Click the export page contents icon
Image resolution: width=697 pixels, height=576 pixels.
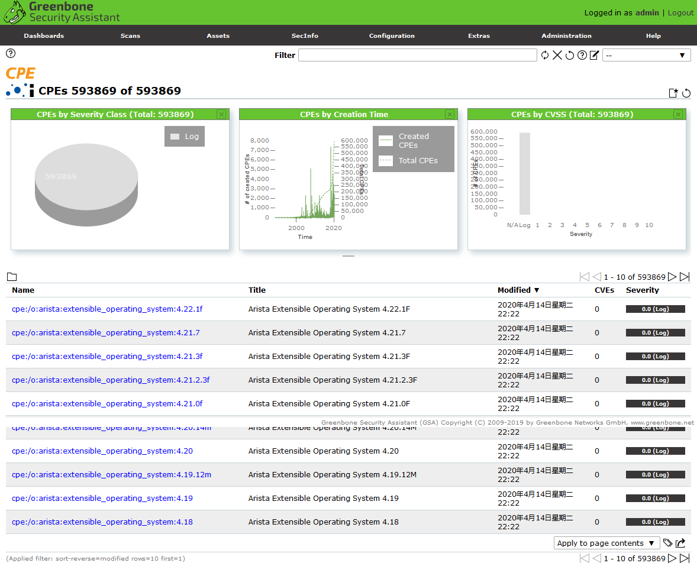680,543
